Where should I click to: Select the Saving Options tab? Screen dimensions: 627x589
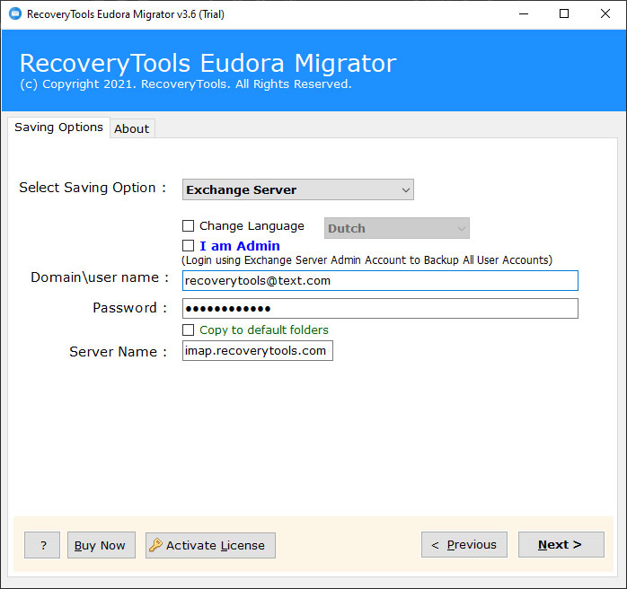(58, 127)
